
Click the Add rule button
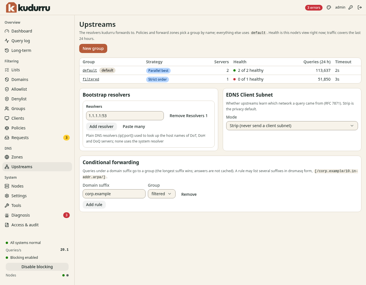pyautogui.click(x=94, y=205)
